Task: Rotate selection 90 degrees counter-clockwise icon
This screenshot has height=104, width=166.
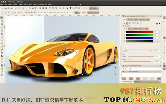Action: click(13, 13)
